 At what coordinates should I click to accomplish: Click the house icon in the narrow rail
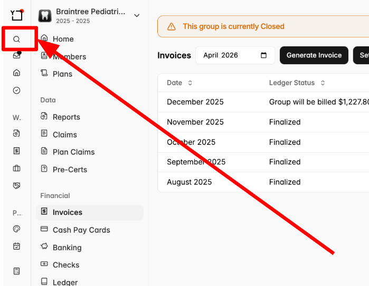tap(16, 73)
